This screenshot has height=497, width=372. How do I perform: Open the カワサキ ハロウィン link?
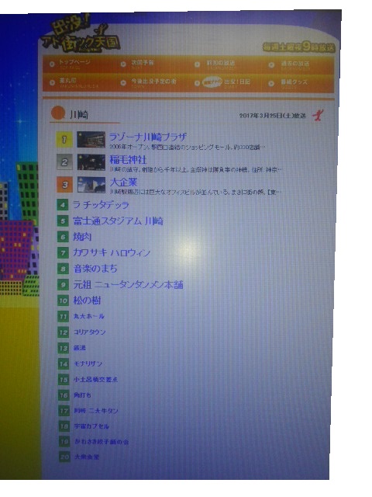pyautogui.click(x=112, y=252)
